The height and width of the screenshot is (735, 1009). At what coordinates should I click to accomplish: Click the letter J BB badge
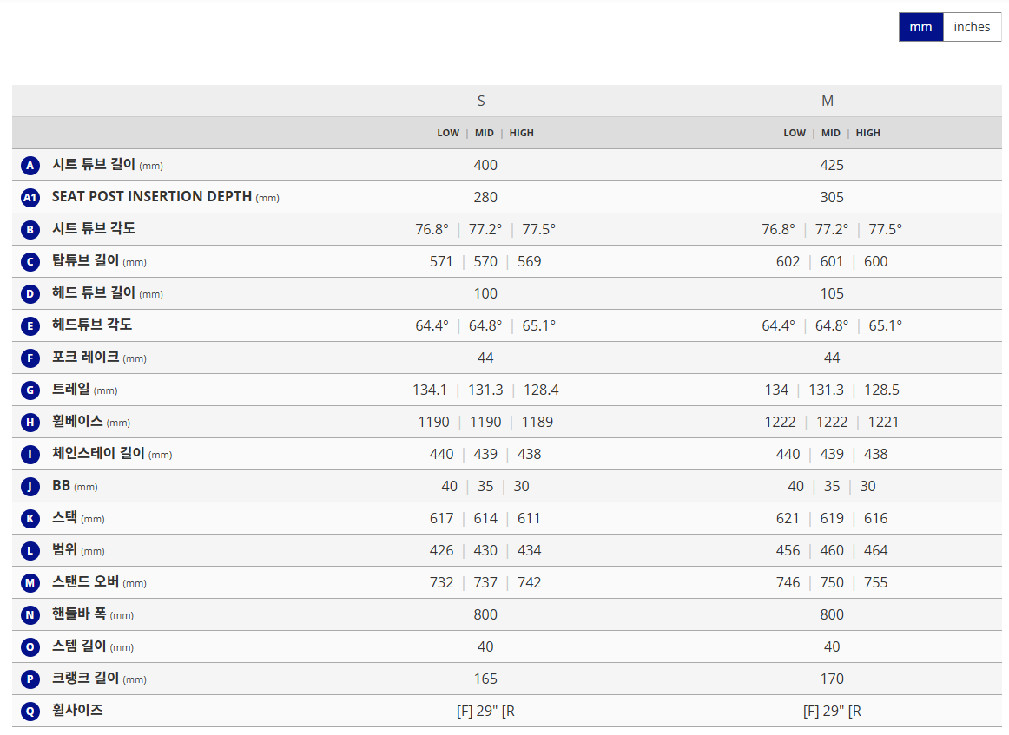pyautogui.click(x=30, y=487)
